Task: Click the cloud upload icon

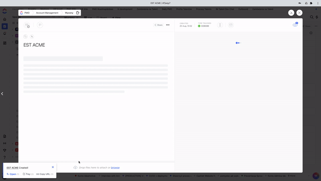Action: (x=75, y=168)
